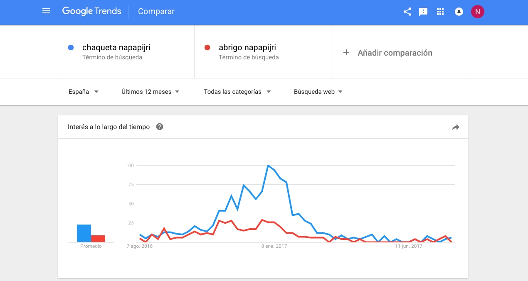Click the Google Trends logo
The height and width of the screenshot is (281, 528).
91,11
